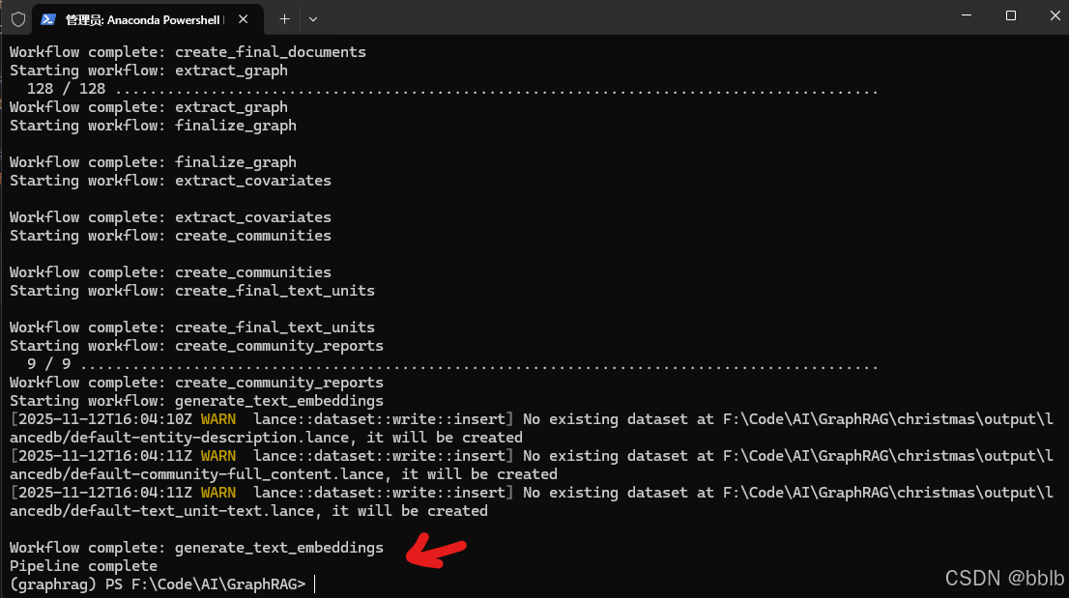
Task: Click the blinking cursor after the prompt
Action: tap(314, 584)
